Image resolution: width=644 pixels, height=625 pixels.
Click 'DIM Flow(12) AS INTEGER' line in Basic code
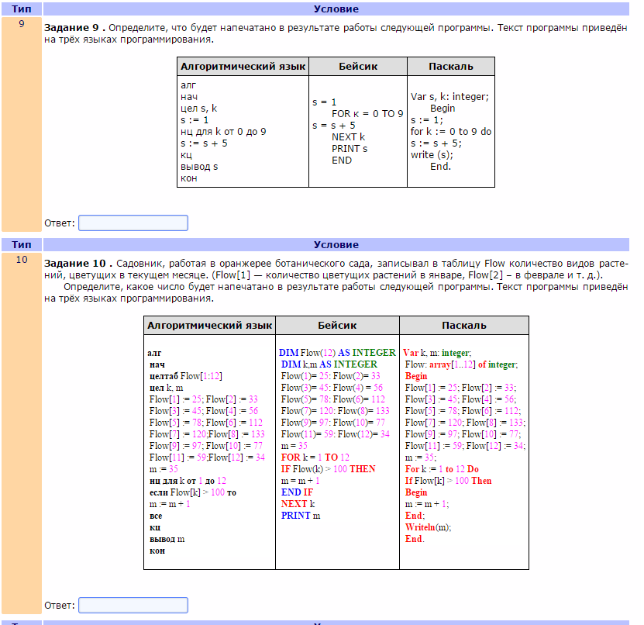coord(337,352)
